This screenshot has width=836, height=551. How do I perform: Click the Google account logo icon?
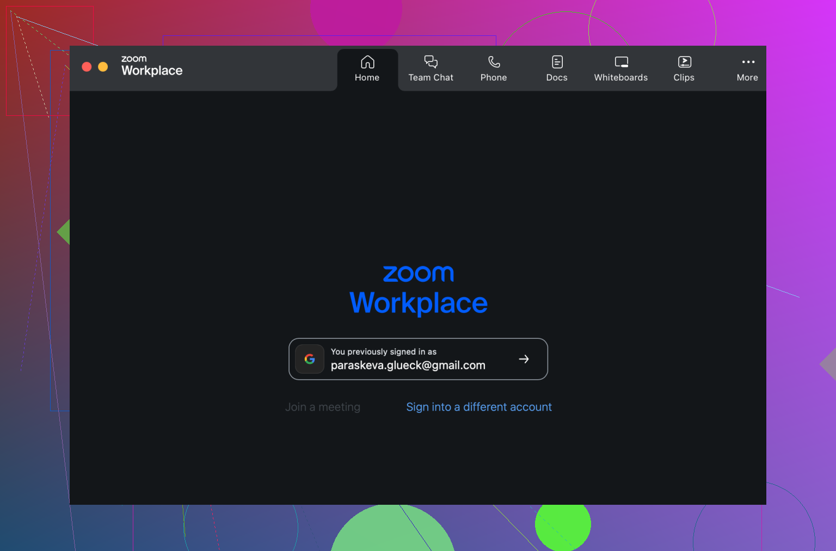pyautogui.click(x=310, y=359)
